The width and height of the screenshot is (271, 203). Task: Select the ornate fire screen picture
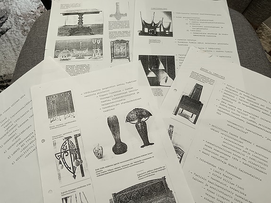pyautogui.click(x=120, y=50)
